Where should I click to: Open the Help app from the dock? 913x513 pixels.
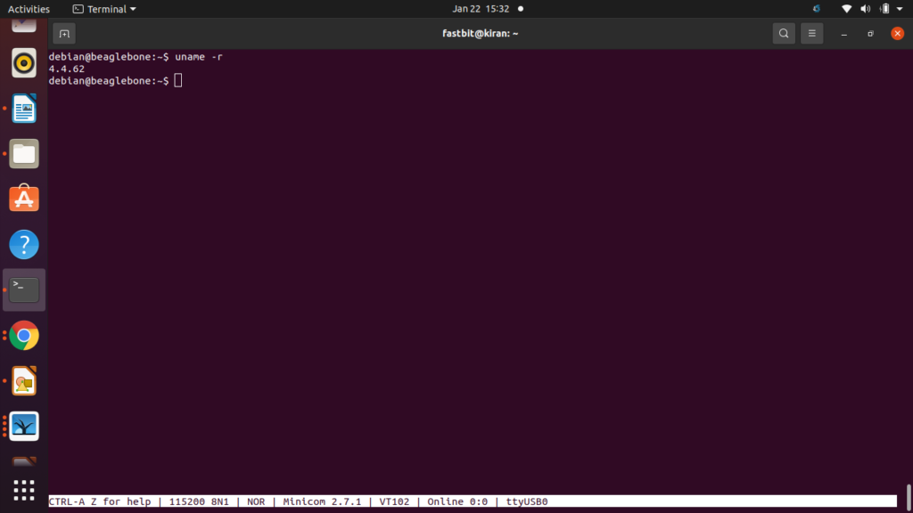click(x=23, y=244)
